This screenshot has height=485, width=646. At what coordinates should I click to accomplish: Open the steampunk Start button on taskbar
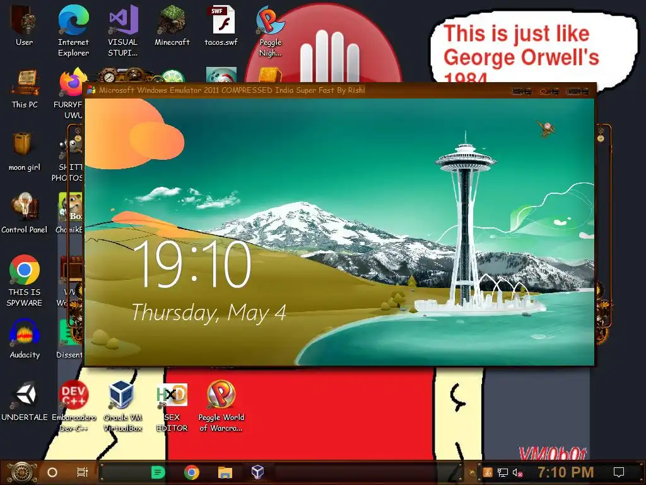point(21,472)
